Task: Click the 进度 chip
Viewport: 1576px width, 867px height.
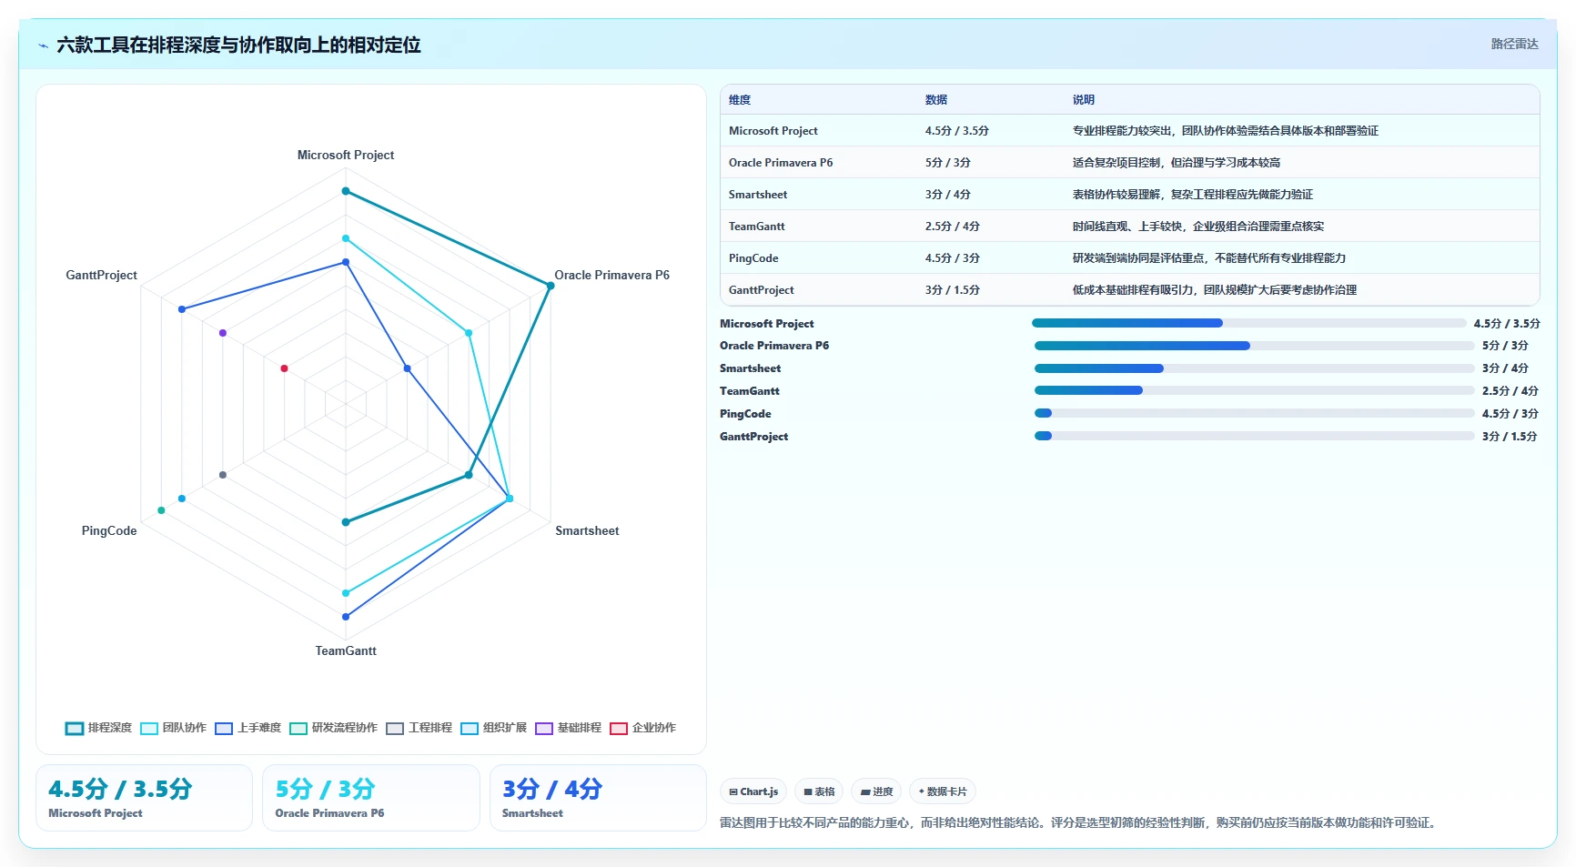Action: tap(876, 791)
